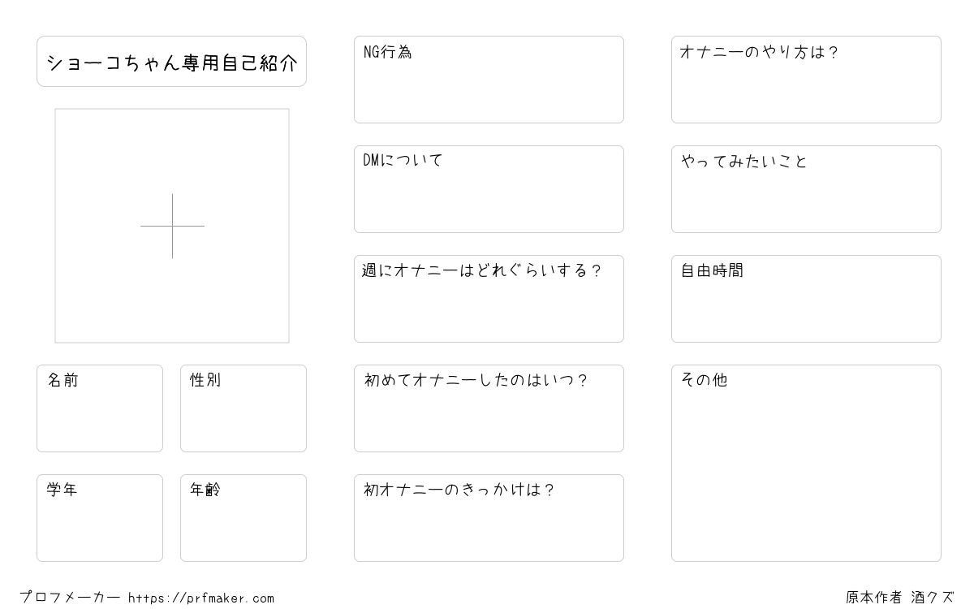
Task: Select the 名前 name field
Action: (100, 408)
